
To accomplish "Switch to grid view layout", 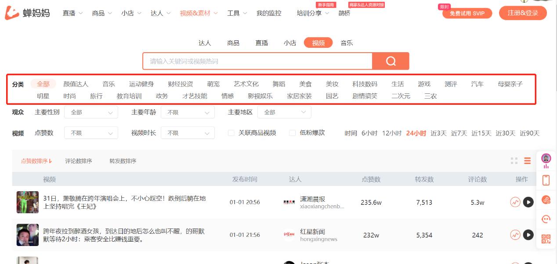I will coord(514,161).
